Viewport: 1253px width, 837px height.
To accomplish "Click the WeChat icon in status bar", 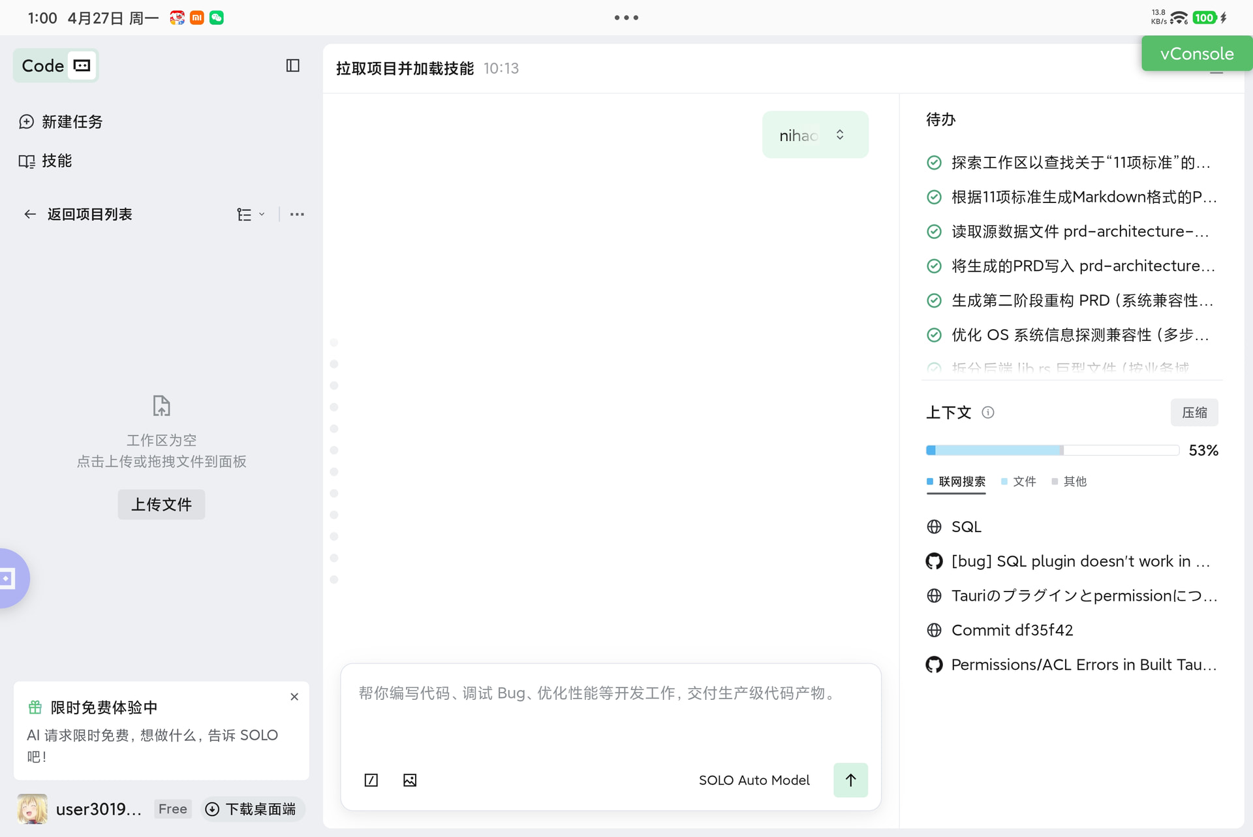I will (x=217, y=18).
